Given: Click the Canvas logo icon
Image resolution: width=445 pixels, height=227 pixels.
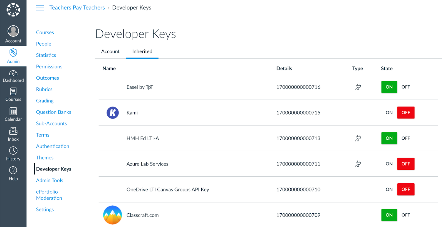Looking at the screenshot, I should pos(13,10).
